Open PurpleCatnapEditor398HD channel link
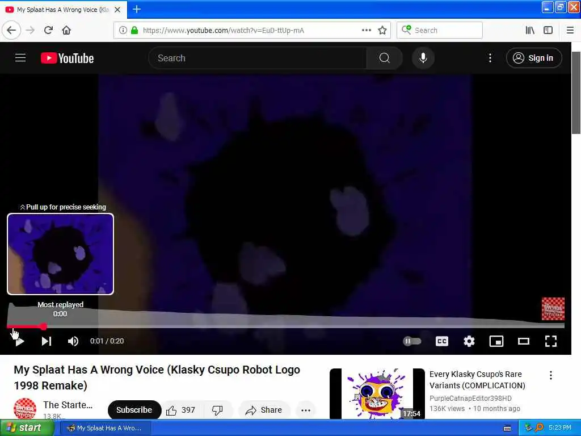 (470, 398)
